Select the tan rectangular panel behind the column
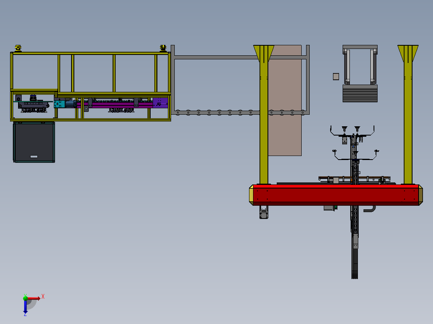 coord(285,101)
